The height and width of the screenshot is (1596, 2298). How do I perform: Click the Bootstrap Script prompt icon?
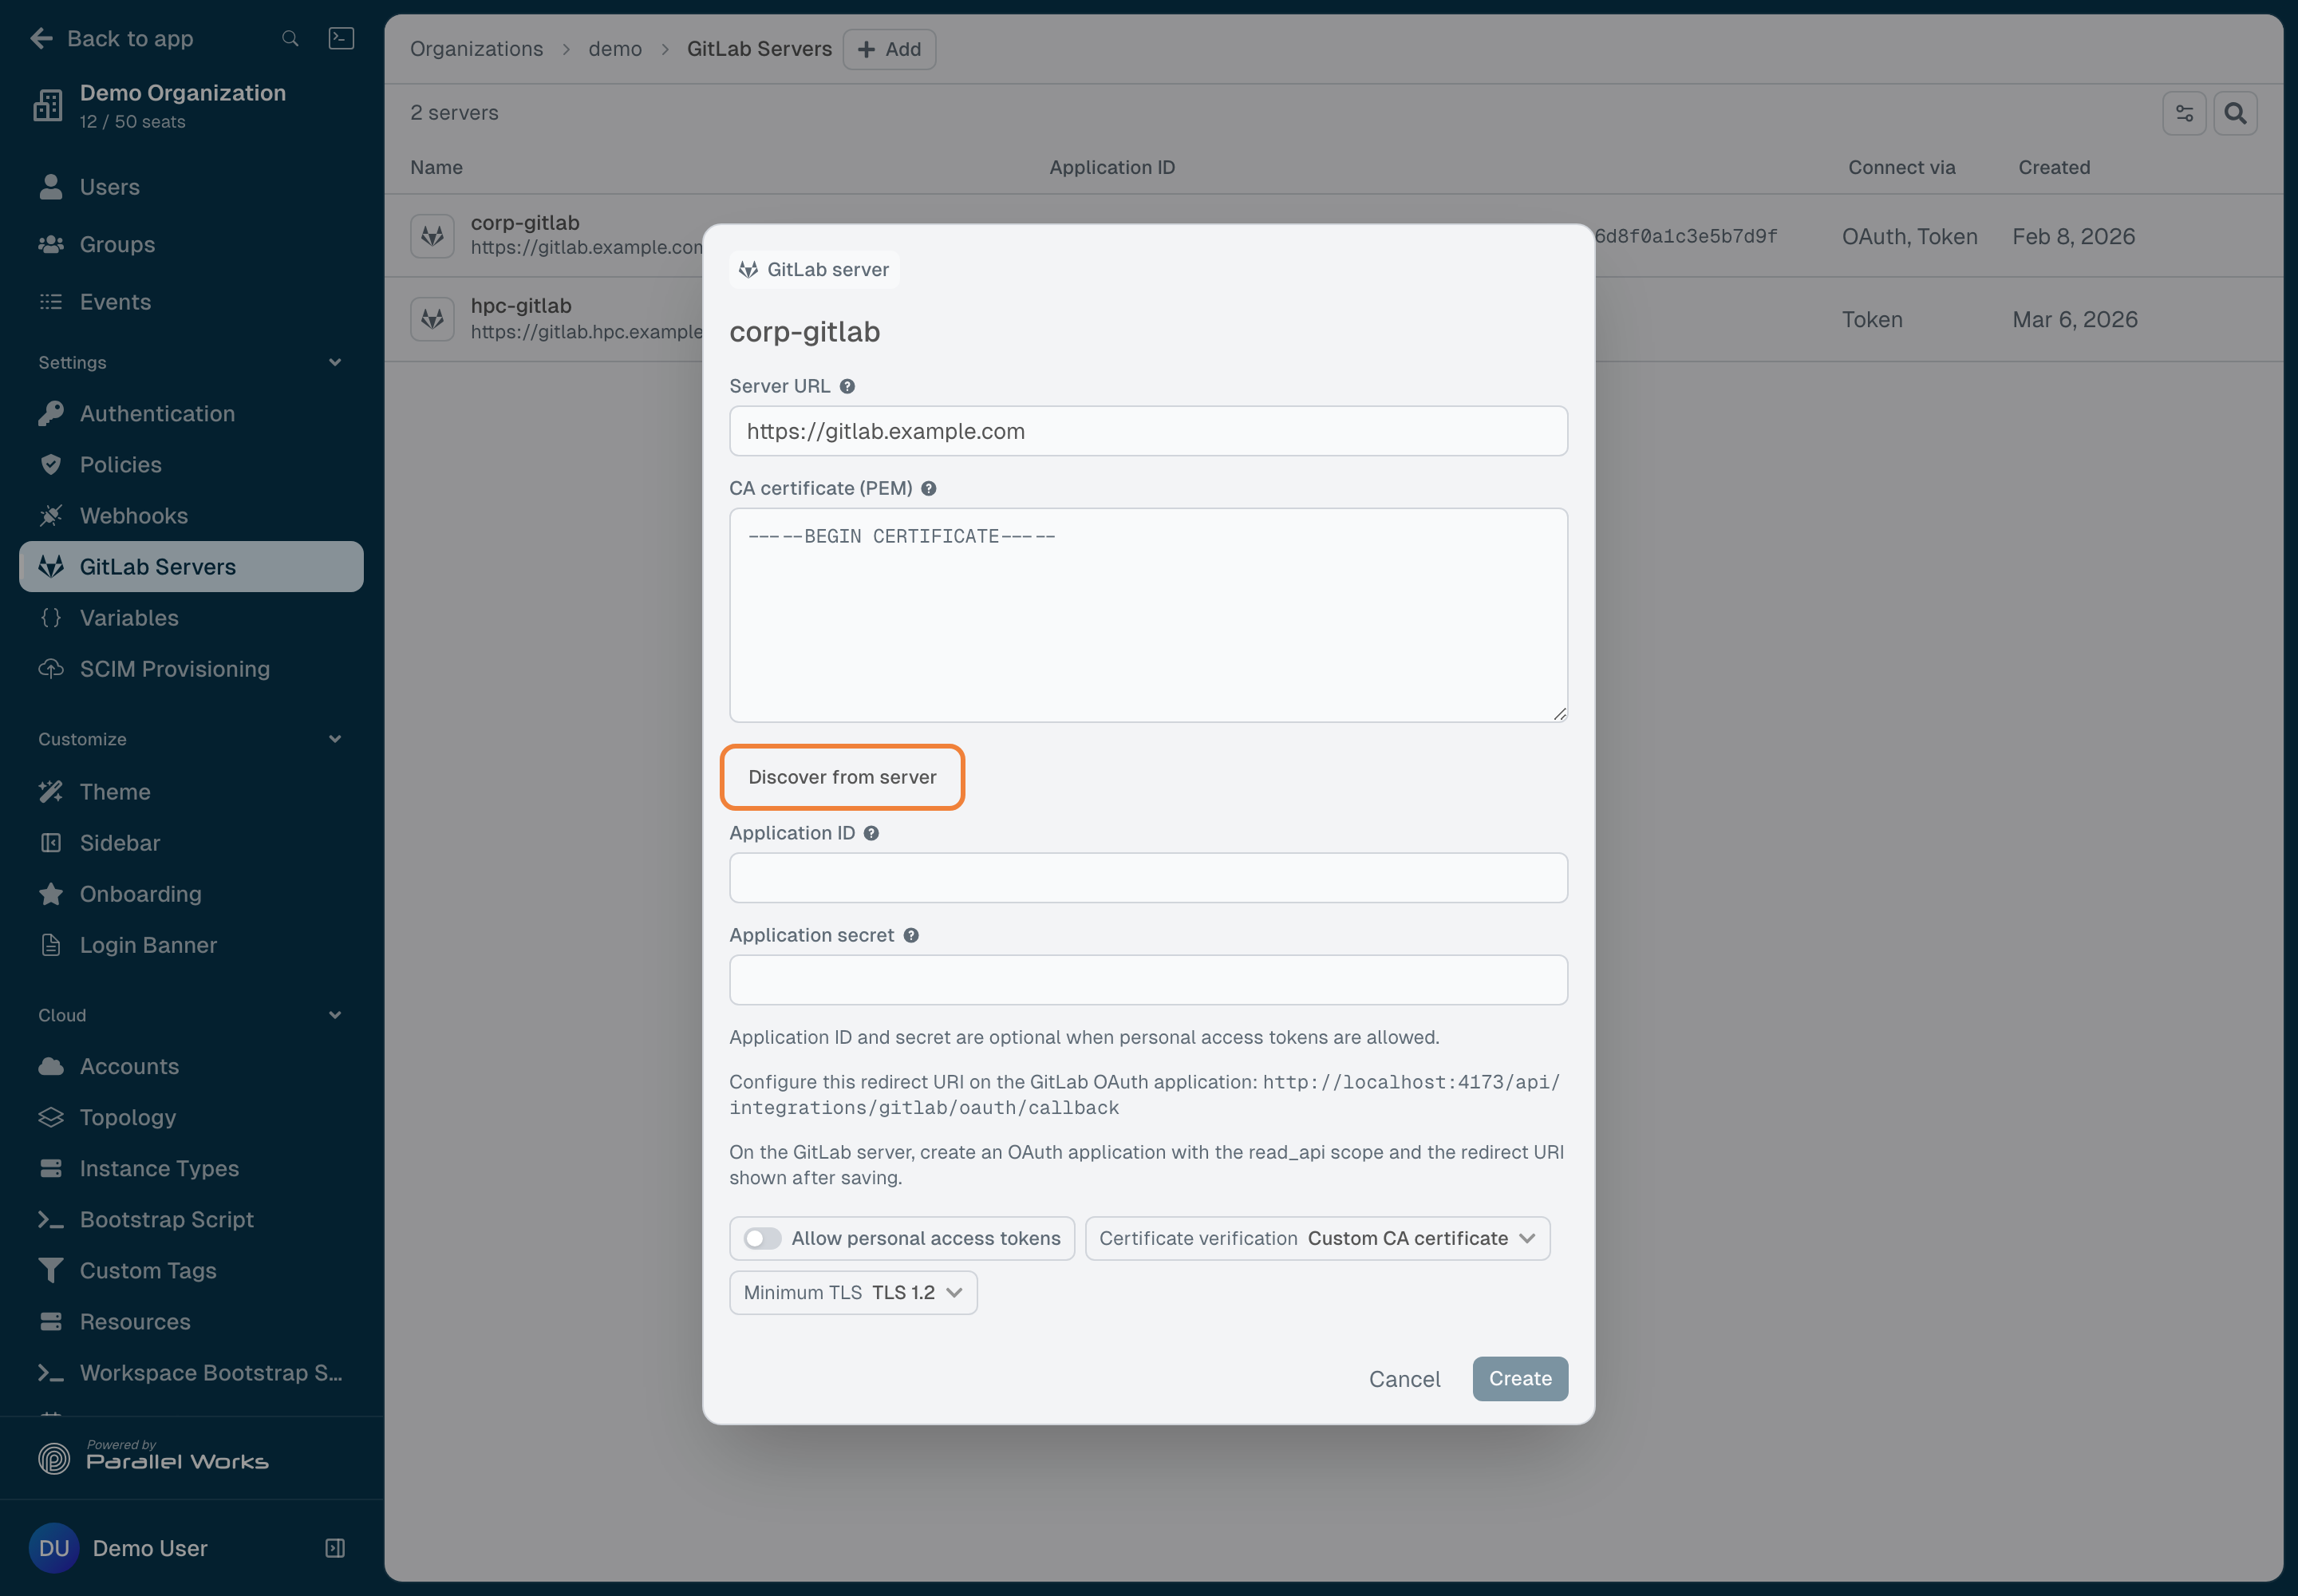[x=51, y=1219]
